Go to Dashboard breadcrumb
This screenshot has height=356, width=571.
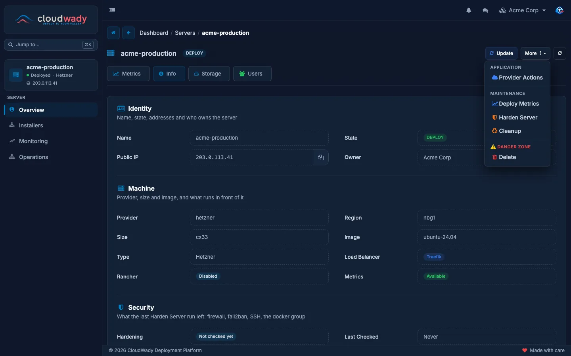[x=154, y=33]
